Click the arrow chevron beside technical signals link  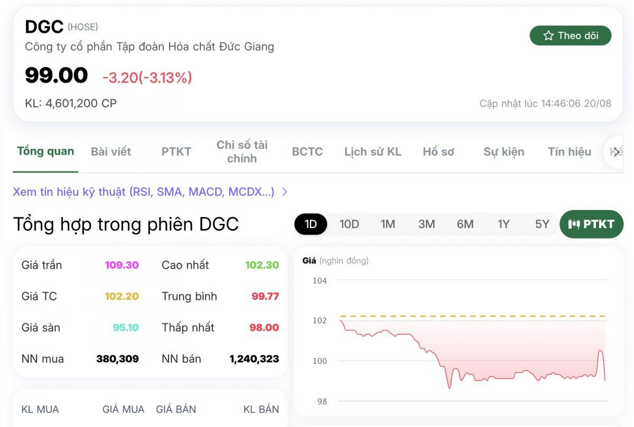[284, 192]
